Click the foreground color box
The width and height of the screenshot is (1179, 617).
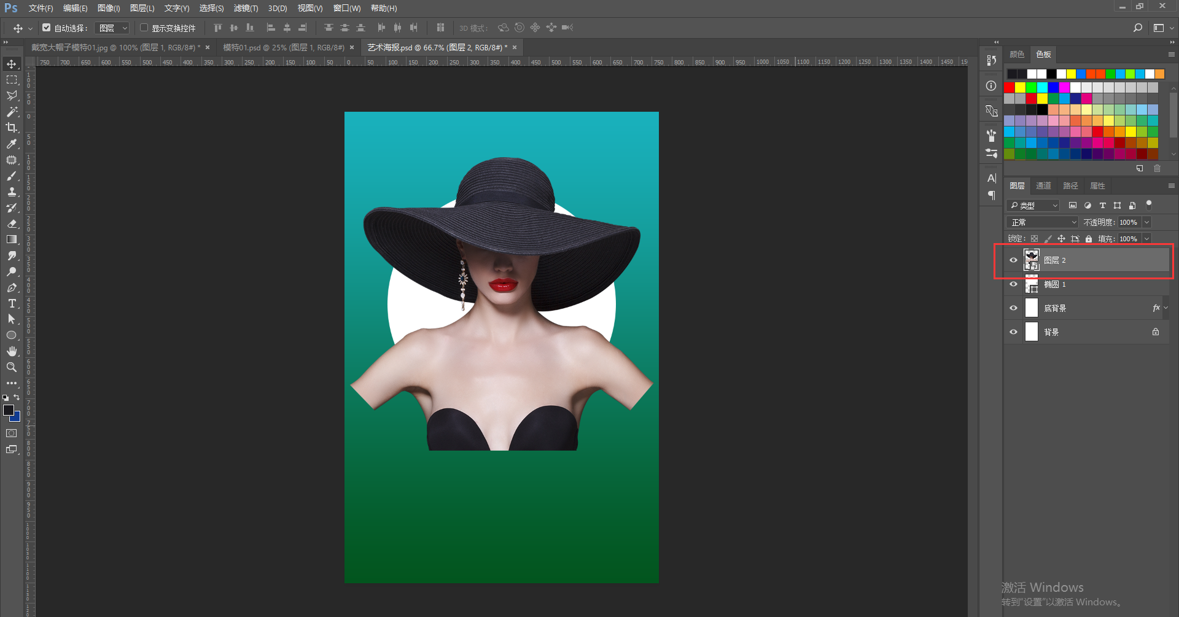click(x=8, y=410)
